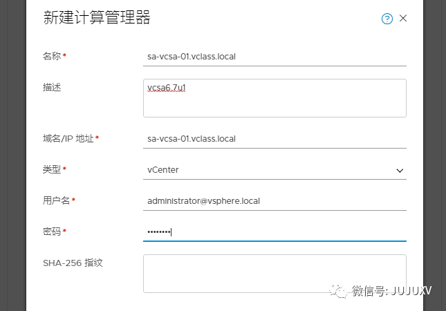Select the 域名/IP 地址 input field
The width and height of the screenshot is (446, 311).
point(275,139)
